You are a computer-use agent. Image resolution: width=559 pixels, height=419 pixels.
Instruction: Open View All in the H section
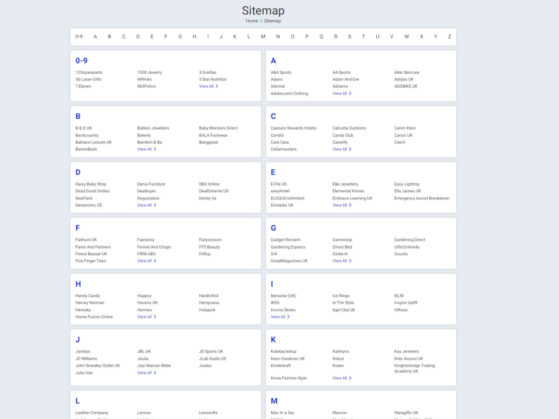146,317
